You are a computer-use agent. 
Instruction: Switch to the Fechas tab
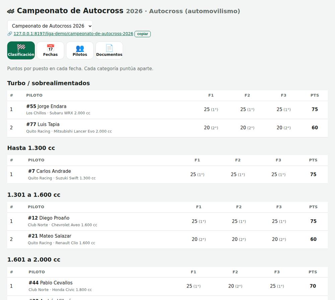point(51,51)
